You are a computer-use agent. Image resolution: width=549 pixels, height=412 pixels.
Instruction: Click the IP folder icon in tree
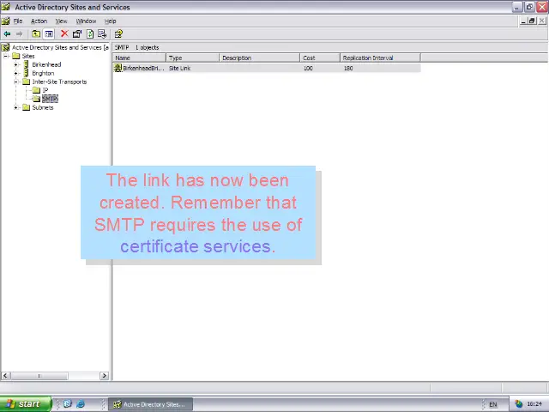(x=36, y=90)
